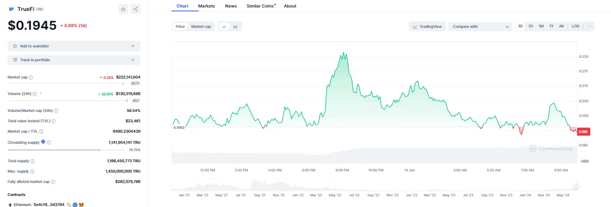611x207 pixels.
Task: Click the 58.54% volume ratio value
Action: tap(134, 111)
